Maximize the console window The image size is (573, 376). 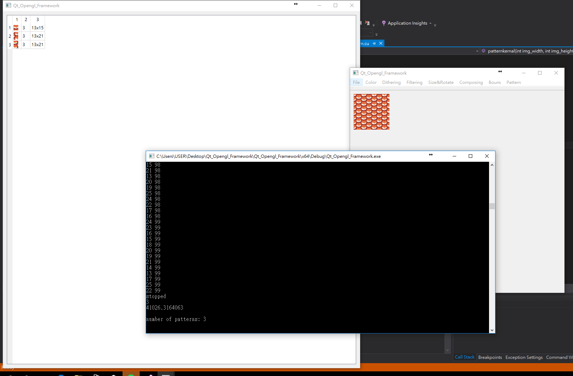tap(470, 156)
